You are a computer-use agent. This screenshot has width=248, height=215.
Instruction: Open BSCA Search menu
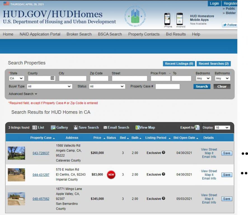[x=110, y=34]
